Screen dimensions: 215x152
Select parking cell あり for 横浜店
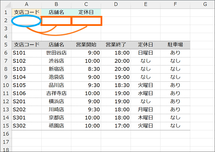pos(175,102)
